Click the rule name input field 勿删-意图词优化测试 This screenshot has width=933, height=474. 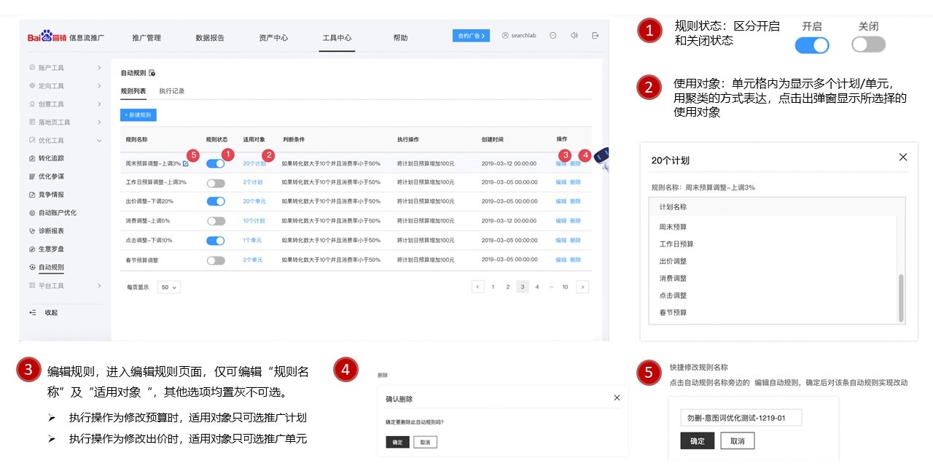[x=741, y=417]
